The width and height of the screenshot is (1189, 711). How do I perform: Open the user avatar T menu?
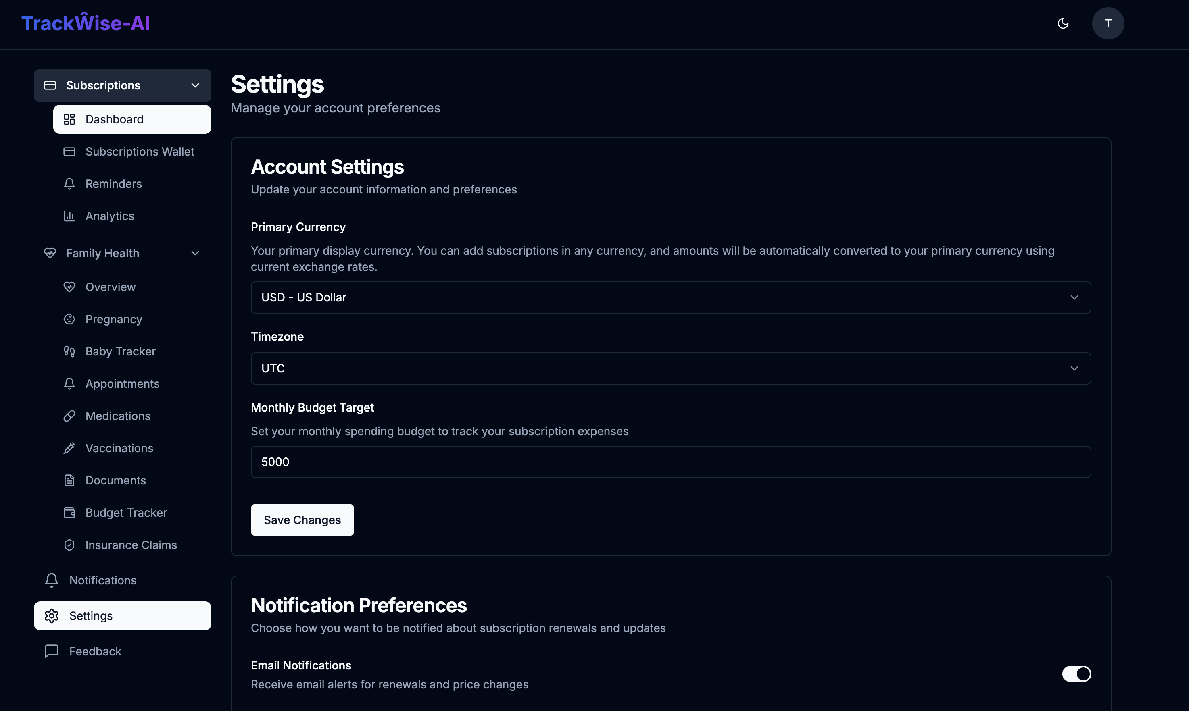coord(1108,23)
